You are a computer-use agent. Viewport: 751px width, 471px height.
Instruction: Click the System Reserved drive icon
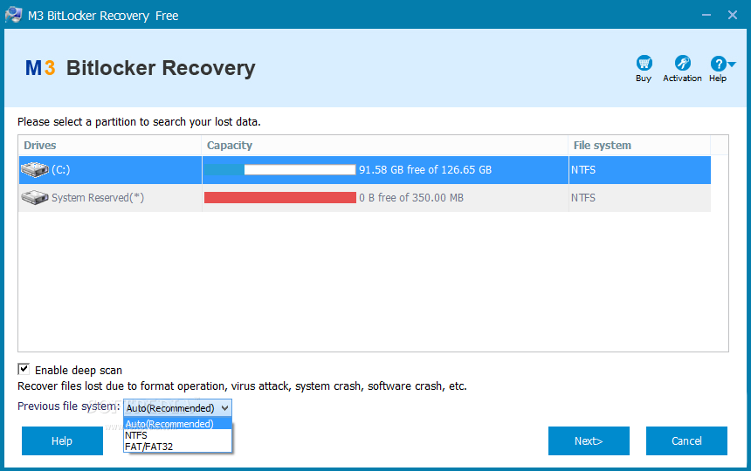click(35, 197)
